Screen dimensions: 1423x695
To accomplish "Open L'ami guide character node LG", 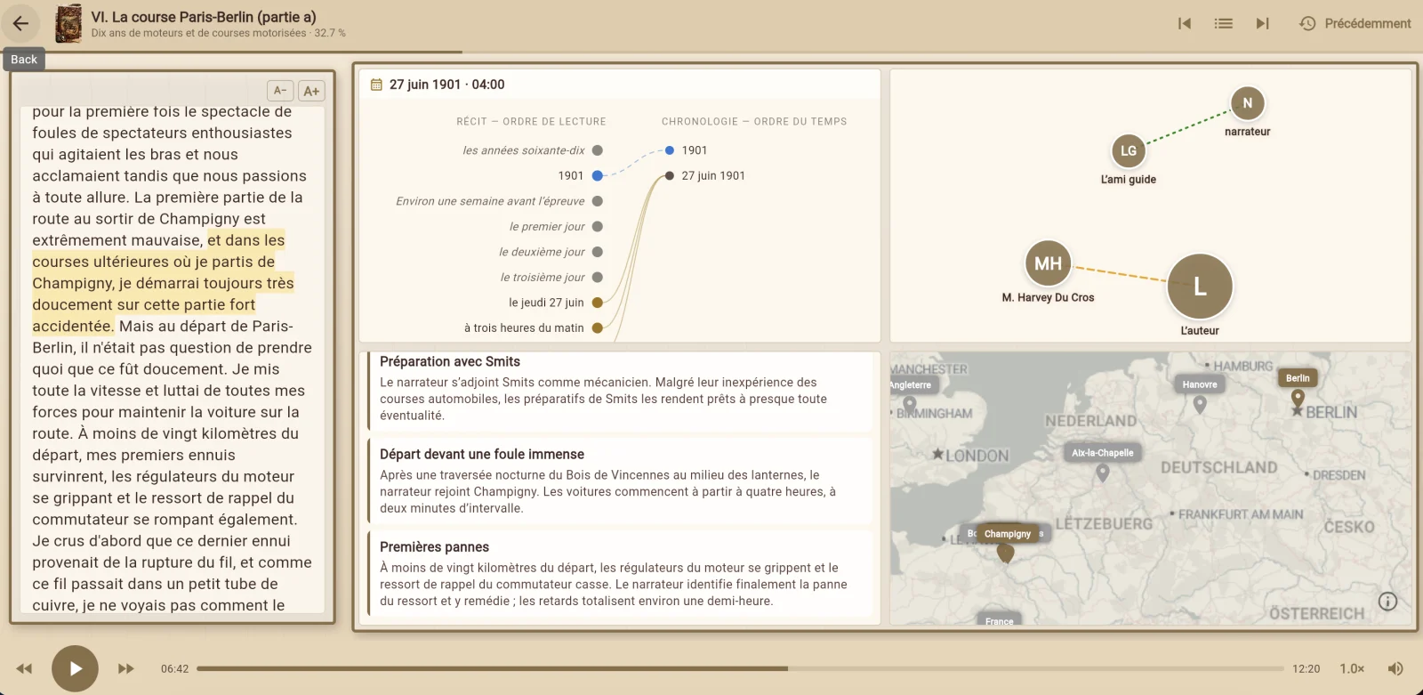I will (x=1129, y=151).
